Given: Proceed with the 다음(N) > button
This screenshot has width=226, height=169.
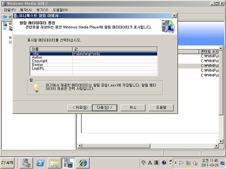Looking at the screenshot, I should coord(105,108).
